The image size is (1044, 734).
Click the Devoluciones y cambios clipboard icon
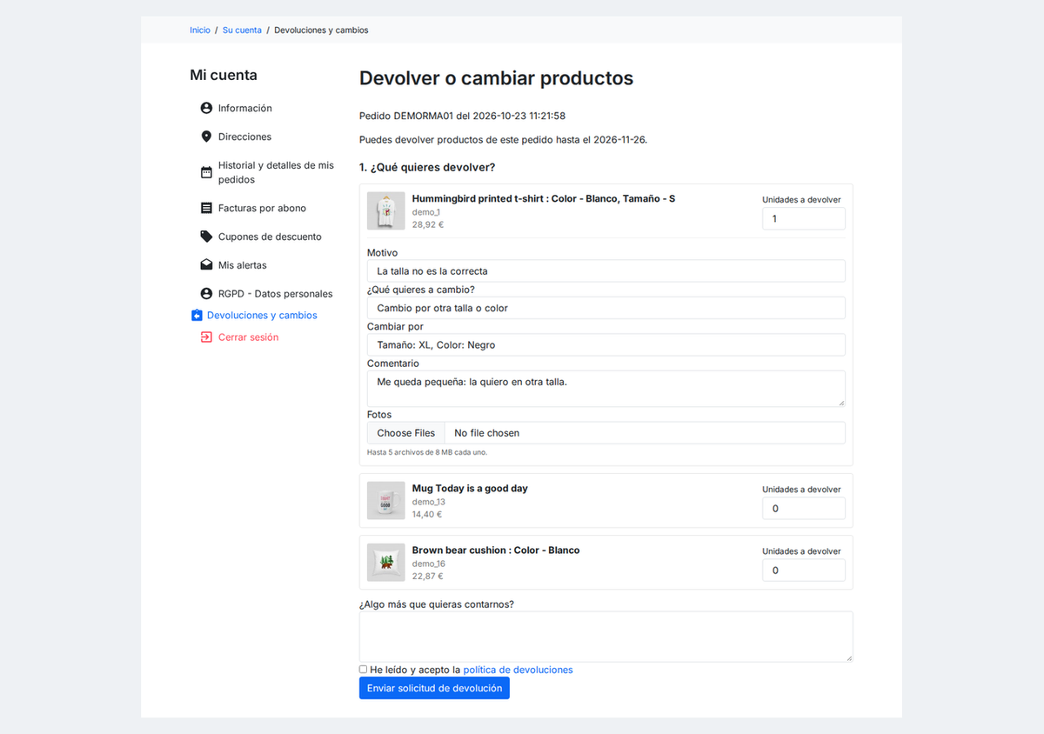click(x=197, y=316)
